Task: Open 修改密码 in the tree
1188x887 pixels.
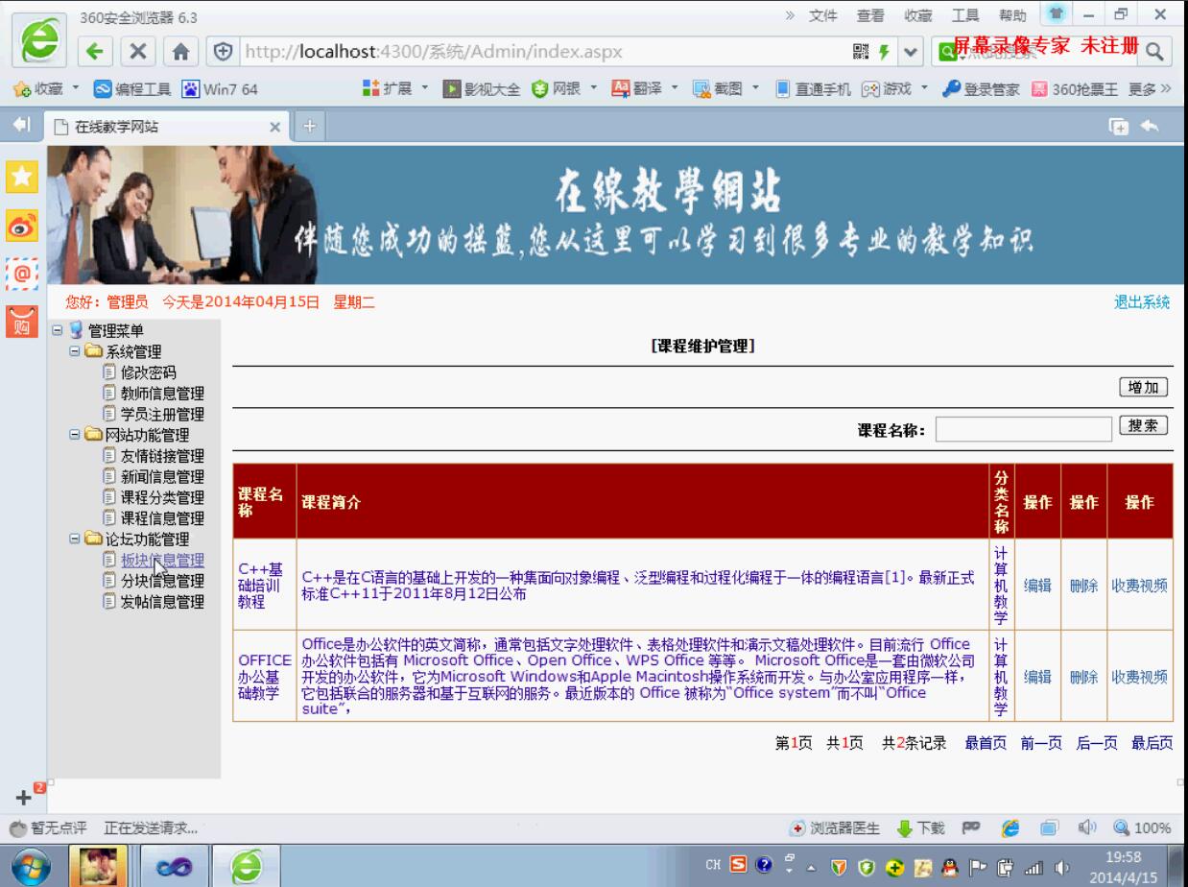Action: tap(148, 372)
